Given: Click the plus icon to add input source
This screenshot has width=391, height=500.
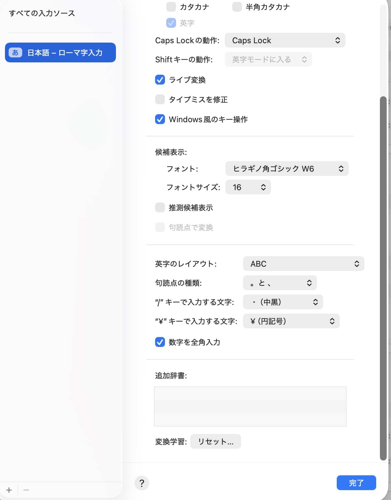Looking at the screenshot, I should pyautogui.click(x=9, y=490).
